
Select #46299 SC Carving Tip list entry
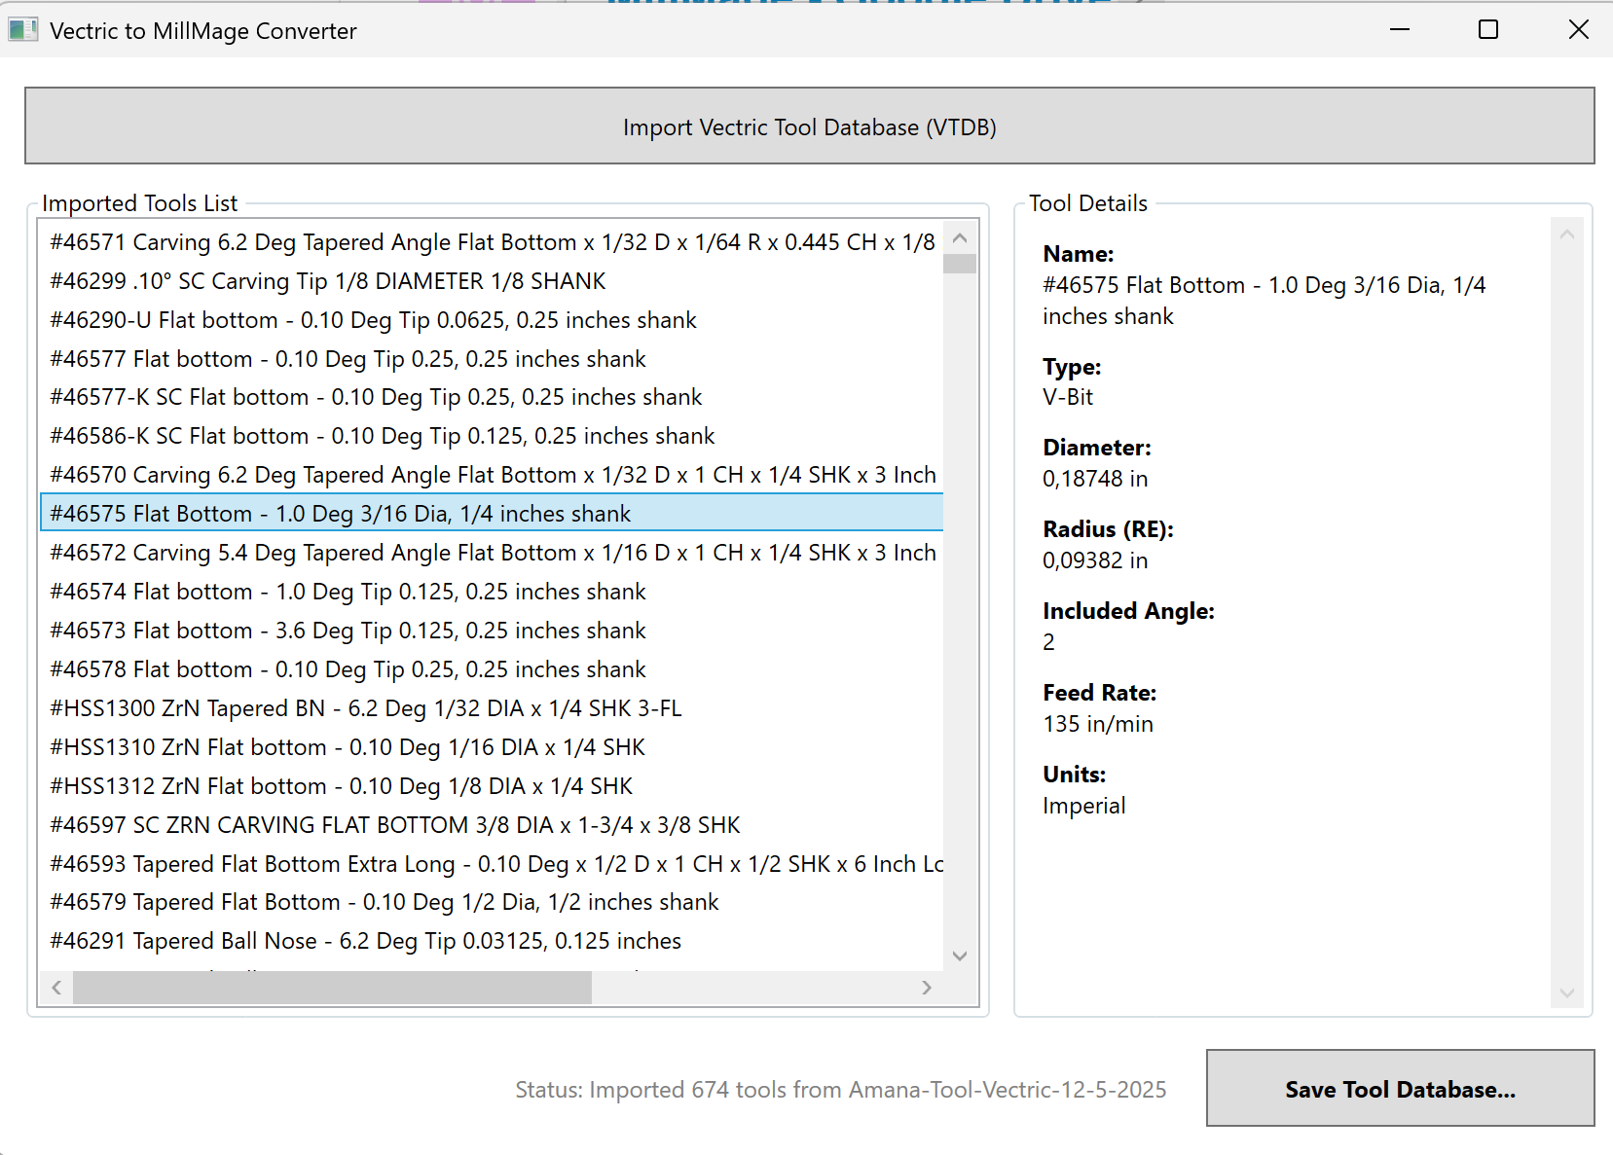pyautogui.click(x=328, y=281)
